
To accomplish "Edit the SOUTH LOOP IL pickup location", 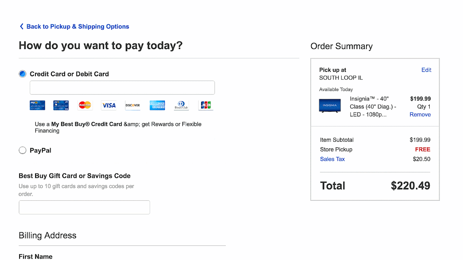I will (426, 70).
